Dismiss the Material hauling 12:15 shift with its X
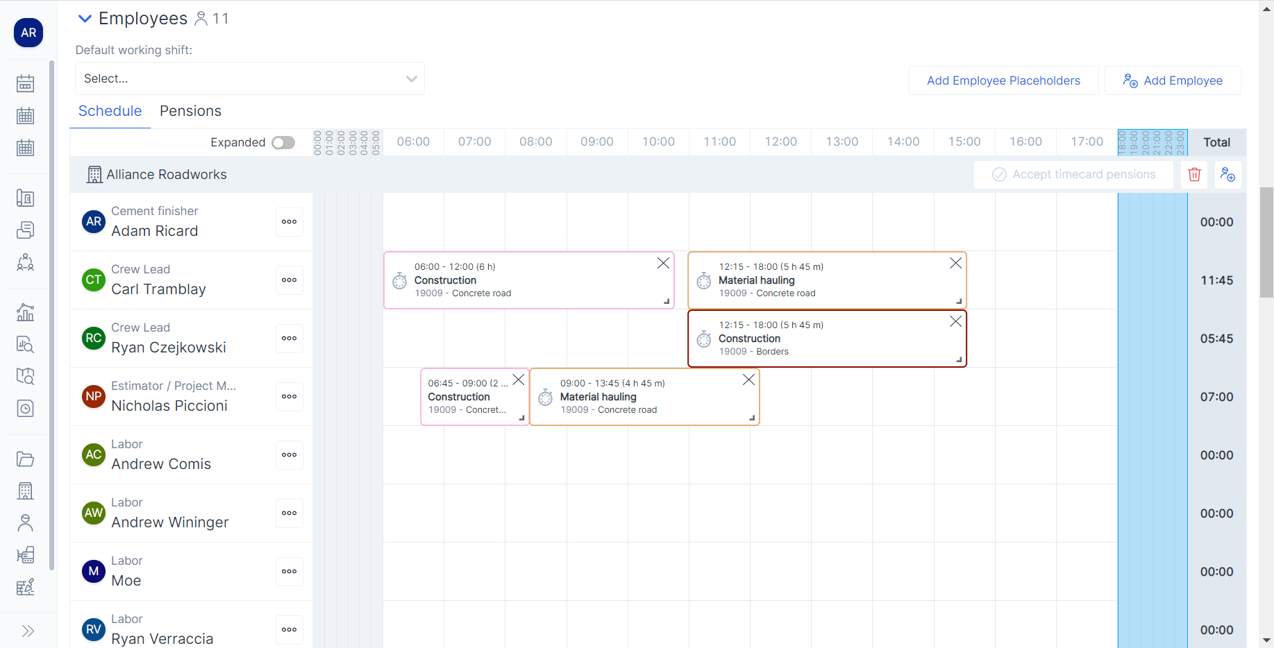1274x648 pixels. tap(955, 263)
